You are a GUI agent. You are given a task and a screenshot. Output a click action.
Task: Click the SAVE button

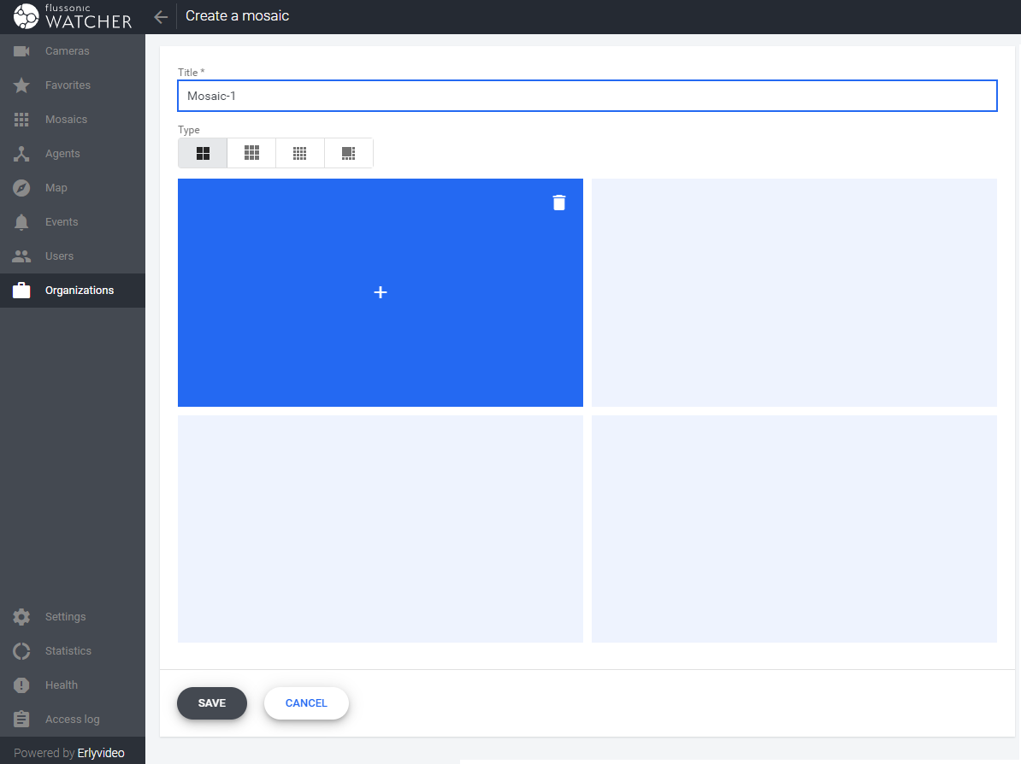click(212, 703)
